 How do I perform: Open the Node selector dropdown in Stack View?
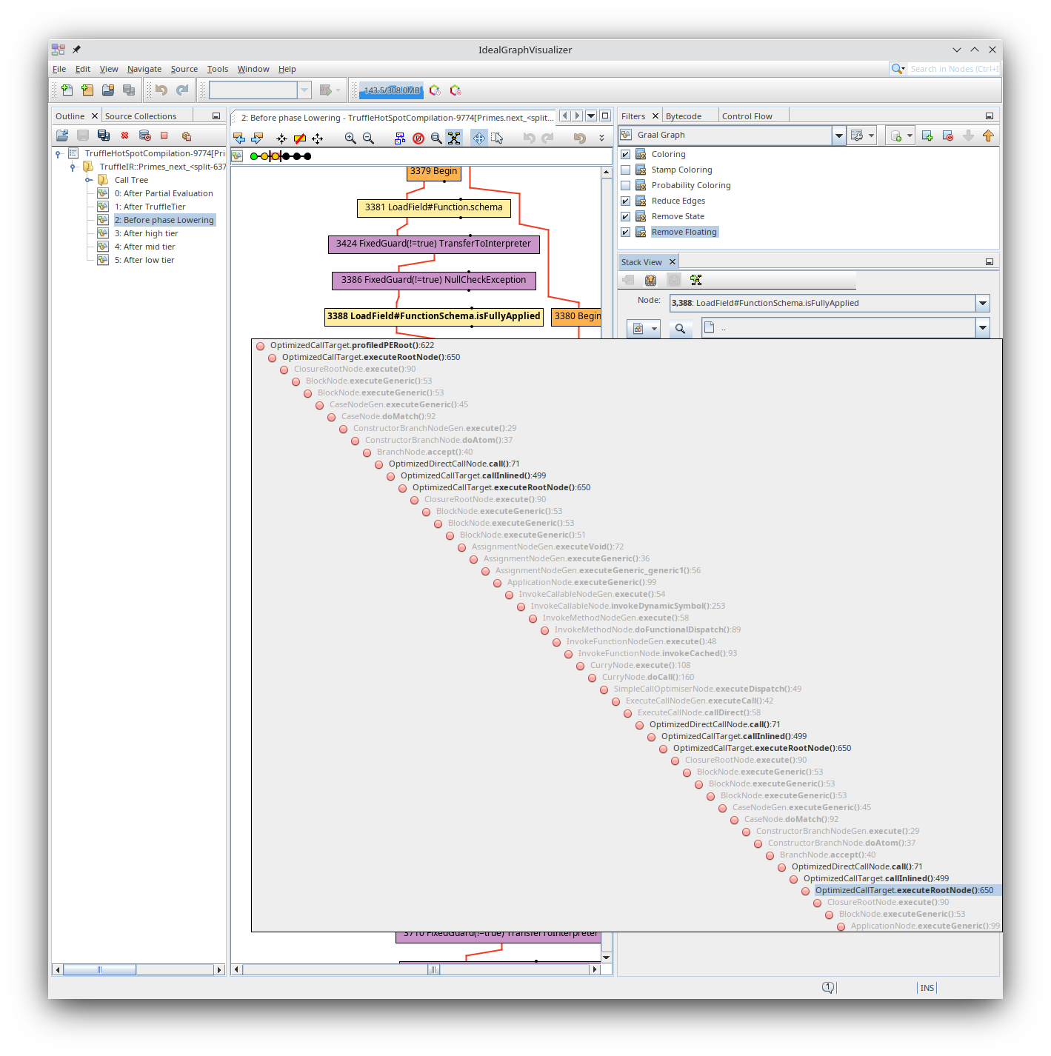(x=983, y=303)
